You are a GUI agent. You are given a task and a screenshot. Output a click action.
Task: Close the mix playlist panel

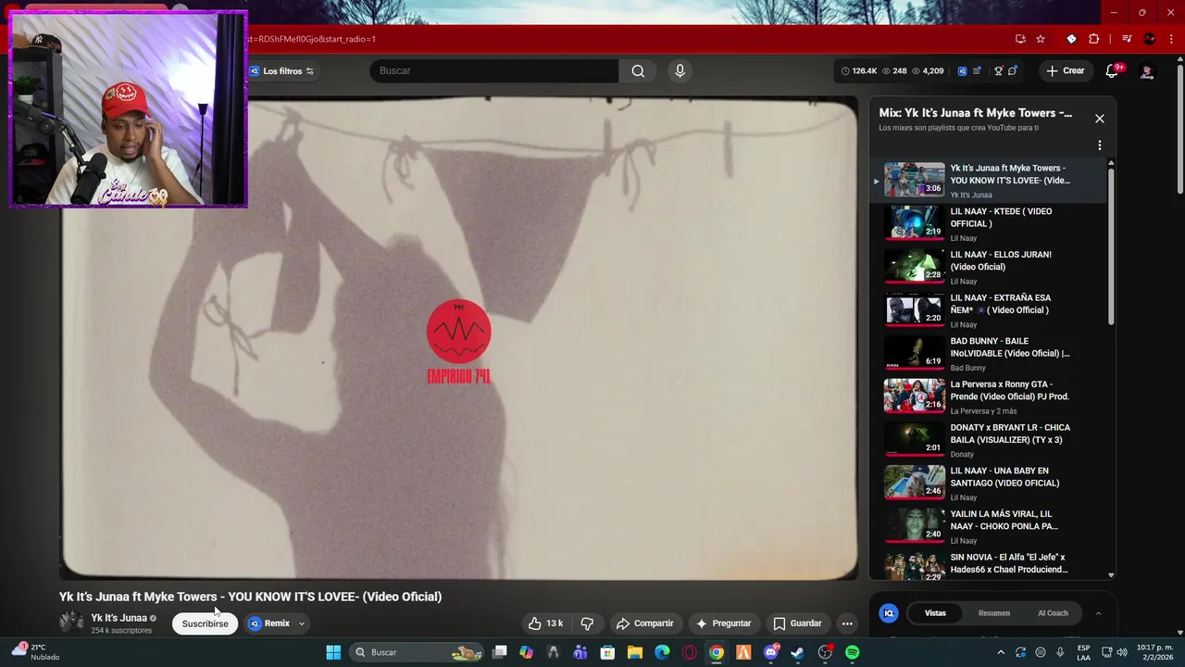tap(1099, 119)
